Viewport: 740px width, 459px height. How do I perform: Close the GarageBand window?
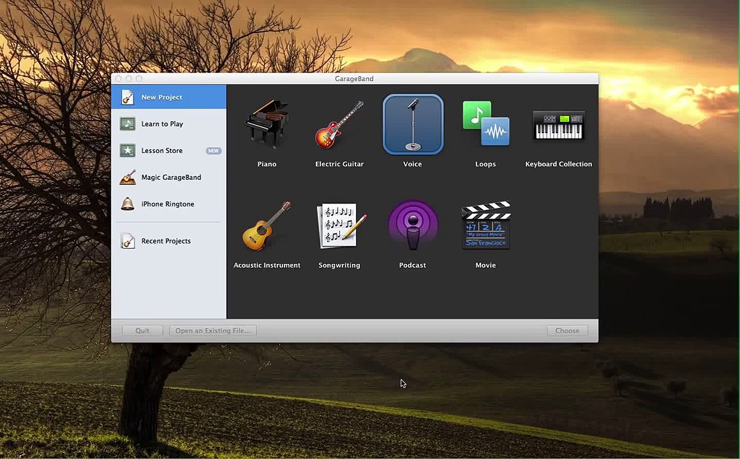point(119,79)
